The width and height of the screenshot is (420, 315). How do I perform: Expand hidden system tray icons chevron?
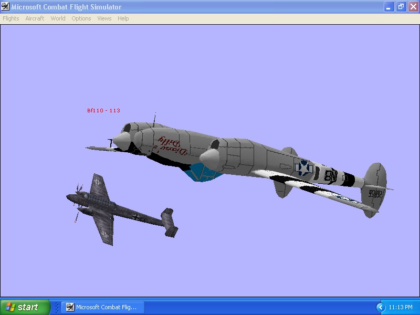click(381, 307)
